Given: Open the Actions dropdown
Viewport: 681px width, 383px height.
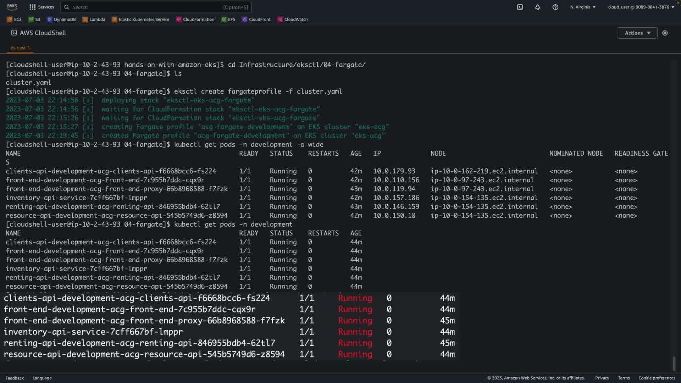Looking at the screenshot, I should click(637, 33).
